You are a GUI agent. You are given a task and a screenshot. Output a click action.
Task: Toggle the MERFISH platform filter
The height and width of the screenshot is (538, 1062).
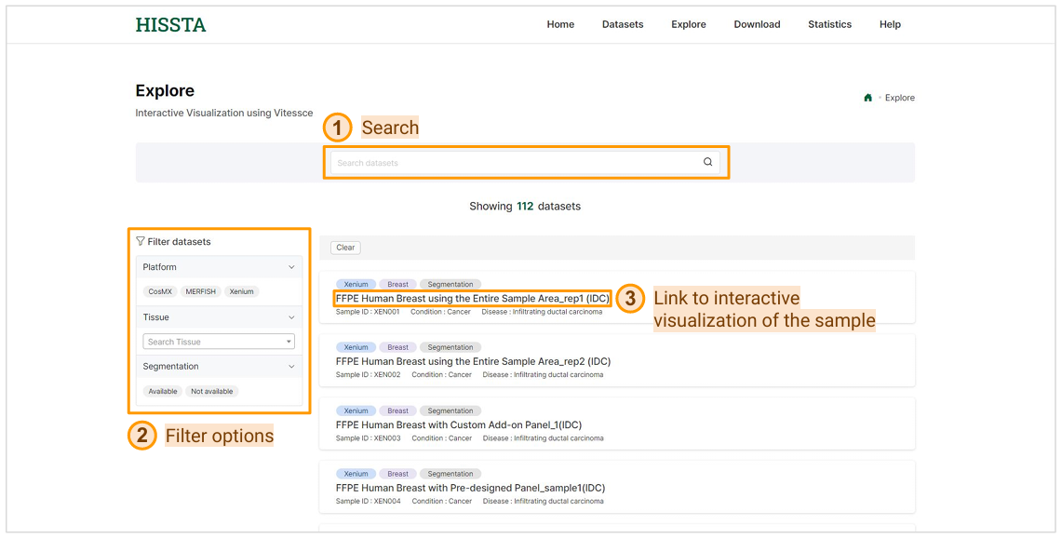200,291
